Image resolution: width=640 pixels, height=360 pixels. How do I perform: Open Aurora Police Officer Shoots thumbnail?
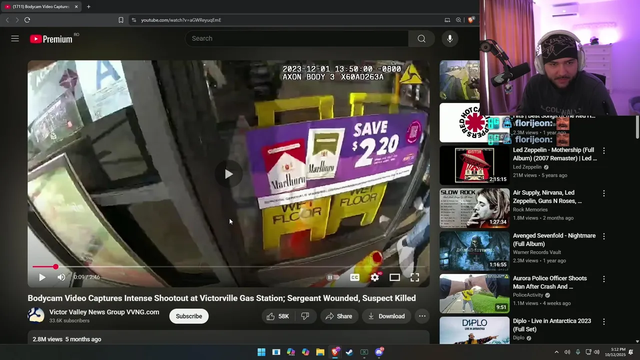click(474, 293)
